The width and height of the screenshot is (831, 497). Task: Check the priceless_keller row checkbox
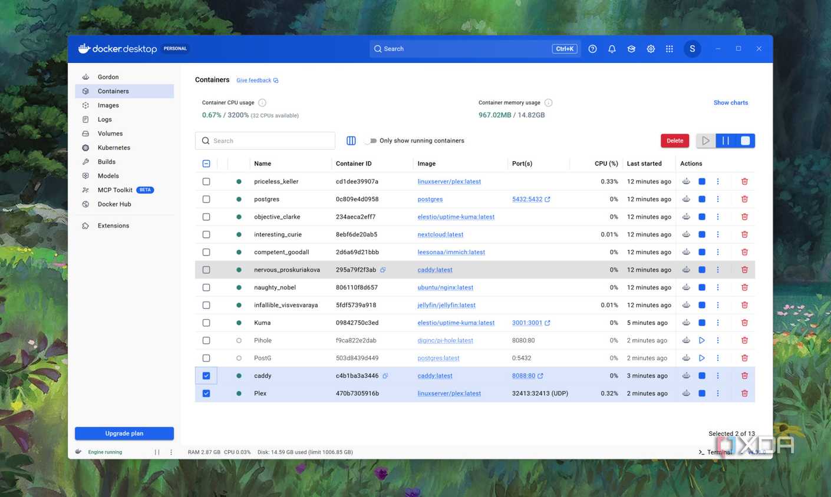tap(206, 181)
